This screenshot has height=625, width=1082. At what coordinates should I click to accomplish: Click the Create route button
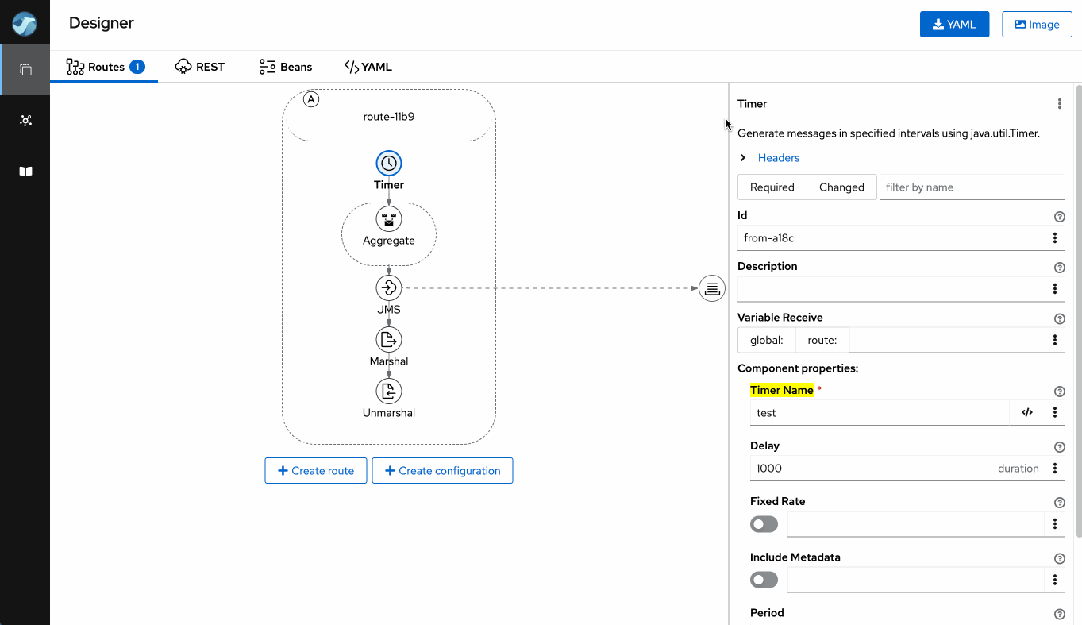315,471
